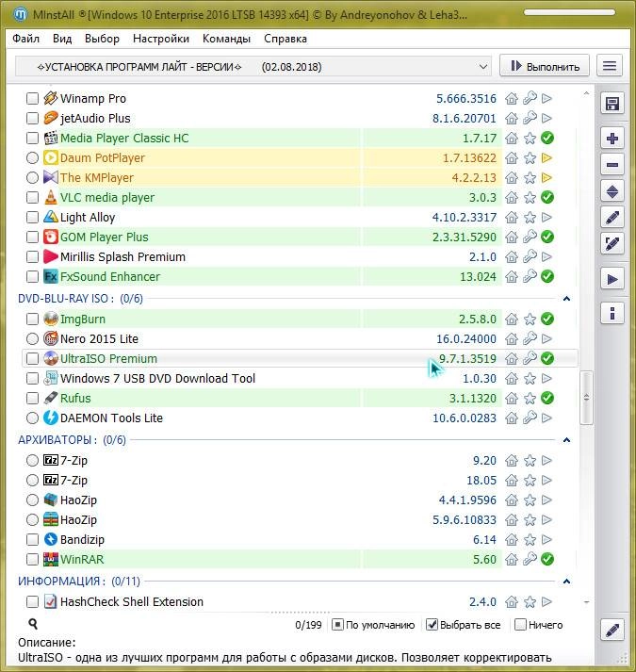636x672 pixels.
Task: Click green checkmark in VLC media player row
Action: pyautogui.click(x=547, y=197)
